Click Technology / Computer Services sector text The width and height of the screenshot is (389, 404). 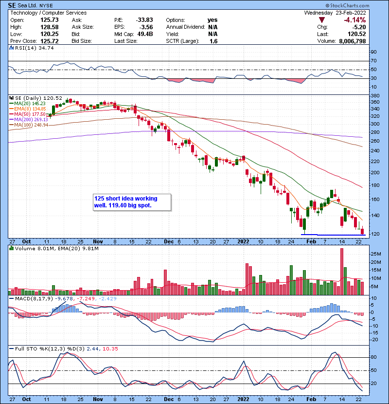tap(49, 13)
